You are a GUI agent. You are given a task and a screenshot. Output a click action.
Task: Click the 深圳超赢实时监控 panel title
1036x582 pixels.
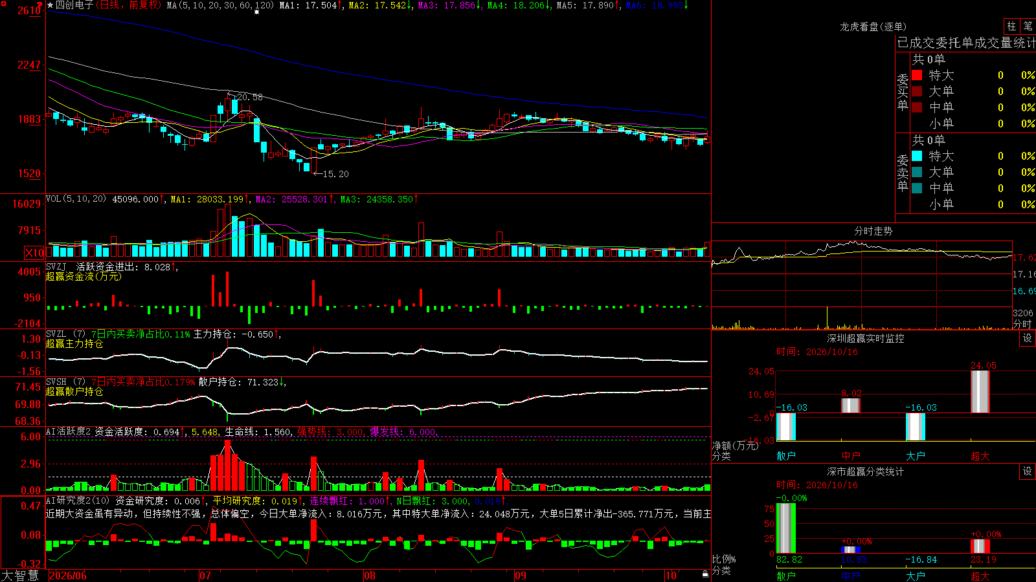click(866, 338)
